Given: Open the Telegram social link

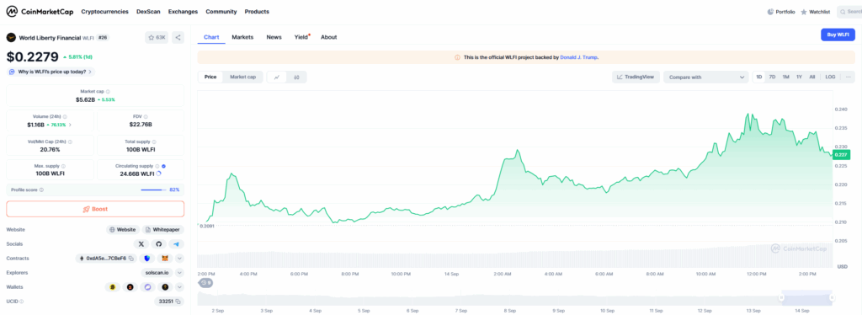Looking at the screenshot, I should pyautogui.click(x=177, y=243).
